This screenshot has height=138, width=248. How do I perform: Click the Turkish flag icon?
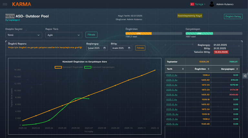pyautogui.click(x=192, y=4)
